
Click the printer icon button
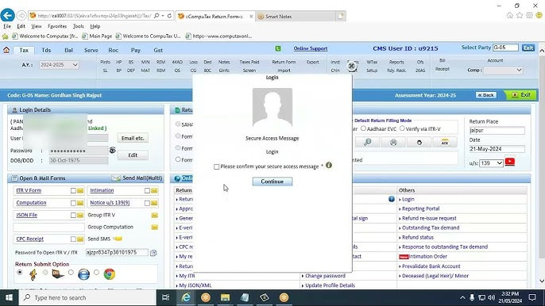tap(393, 142)
